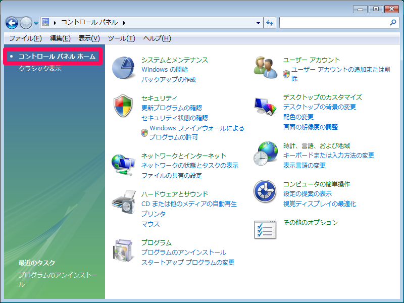Click the refresh button beside the address bar
Screen dimensions: 404x303
pos(270,23)
